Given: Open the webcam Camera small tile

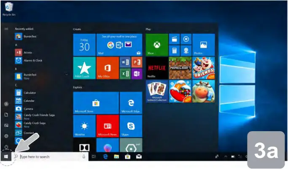Looking at the screenshot, I should [x=186, y=50].
